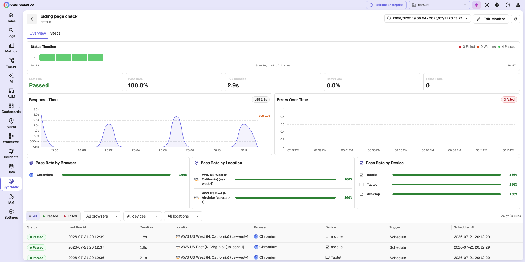The height and width of the screenshot is (262, 525).
Task: Open Logs in the sidebar
Action: click(11, 33)
